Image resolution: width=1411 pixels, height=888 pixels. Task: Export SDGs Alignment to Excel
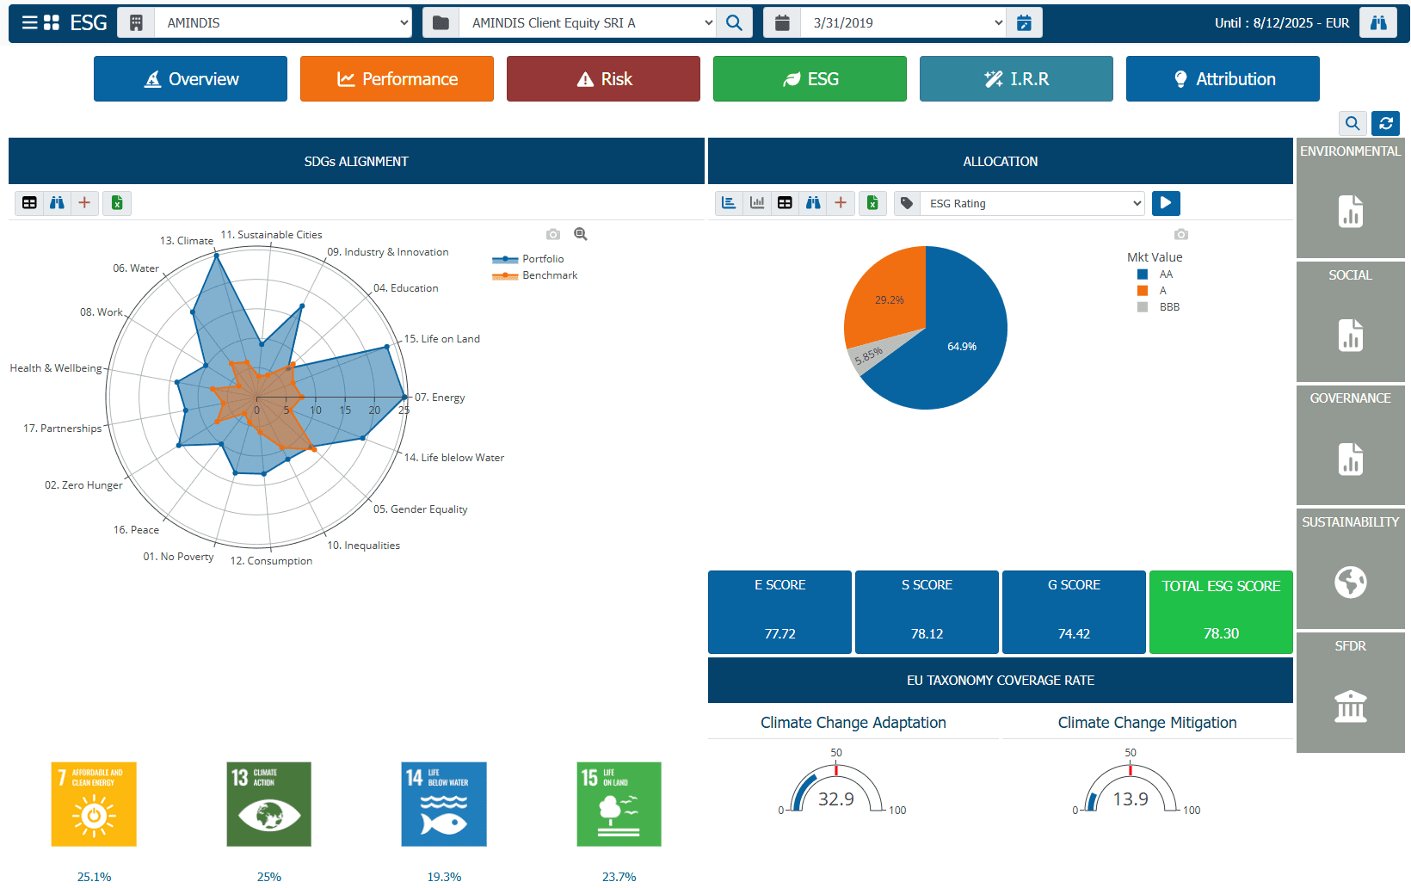pyautogui.click(x=117, y=203)
